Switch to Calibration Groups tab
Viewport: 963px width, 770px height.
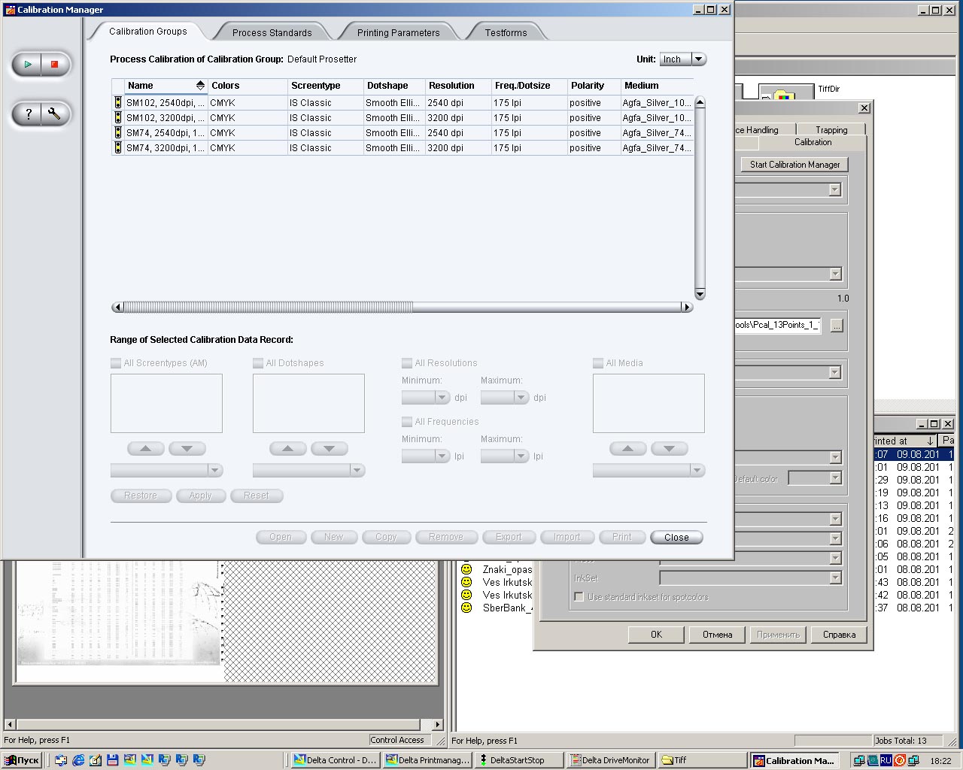click(x=147, y=32)
